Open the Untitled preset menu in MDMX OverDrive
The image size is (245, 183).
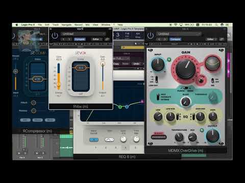(179, 34)
